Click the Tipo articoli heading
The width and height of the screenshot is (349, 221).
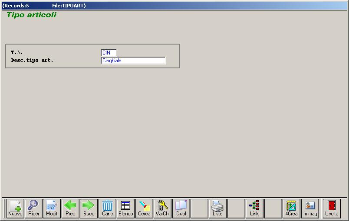[31, 15]
